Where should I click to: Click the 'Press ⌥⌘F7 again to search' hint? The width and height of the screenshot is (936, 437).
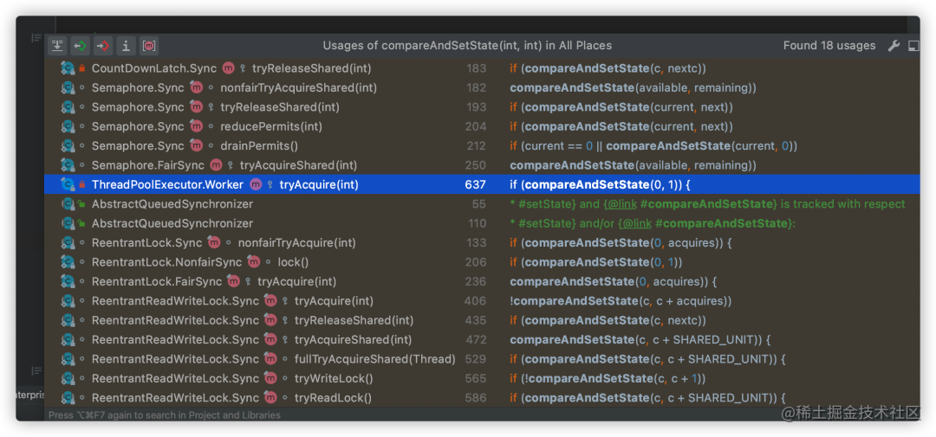click(164, 415)
